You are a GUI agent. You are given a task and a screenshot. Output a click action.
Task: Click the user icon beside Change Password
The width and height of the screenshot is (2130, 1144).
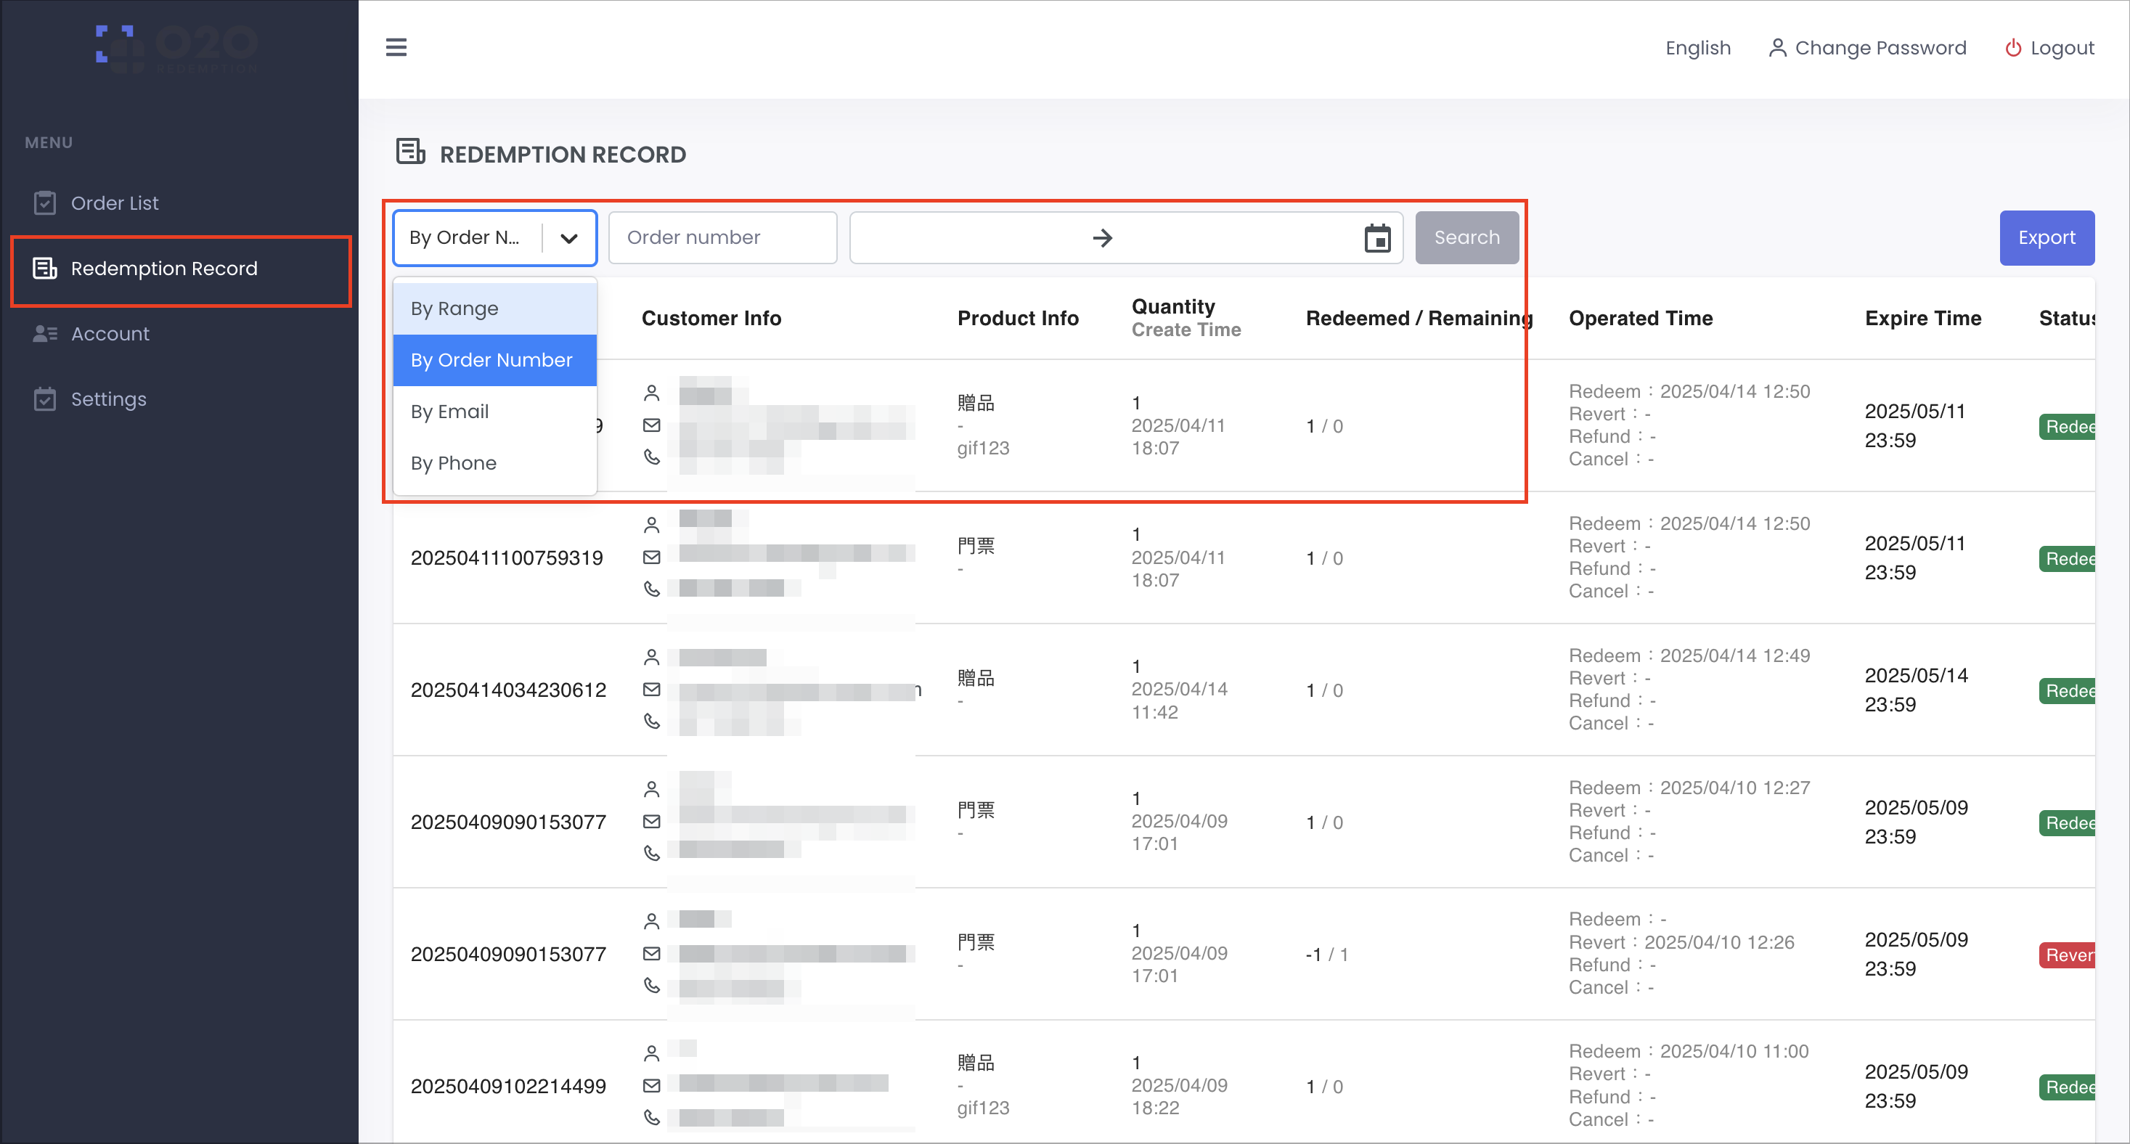pos(1776,48)
